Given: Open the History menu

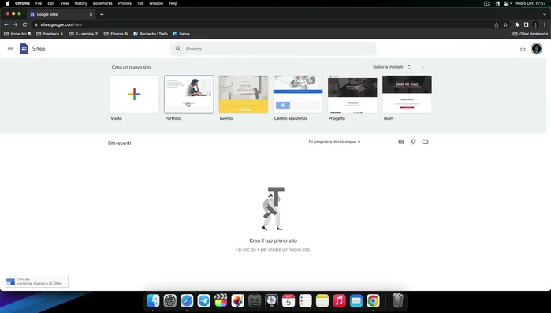Looking at the screenshot, I should (x=80, y=3).
